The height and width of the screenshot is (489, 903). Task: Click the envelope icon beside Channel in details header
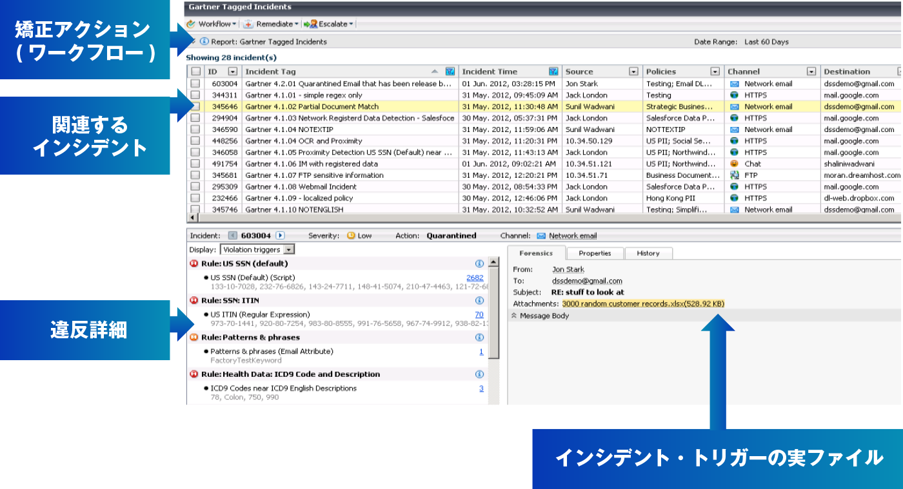coord(541,236)
